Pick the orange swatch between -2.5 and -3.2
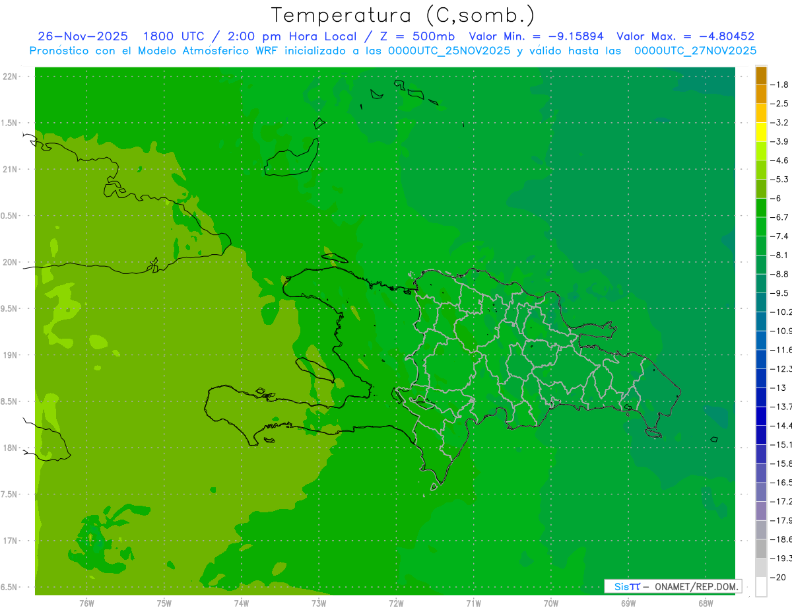Screen dimensions: 792x612 coord(761,113)
